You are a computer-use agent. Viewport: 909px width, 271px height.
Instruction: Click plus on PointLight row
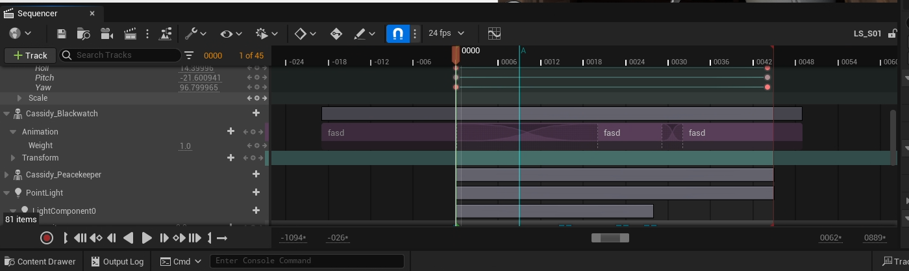click(x=256, y=193)
